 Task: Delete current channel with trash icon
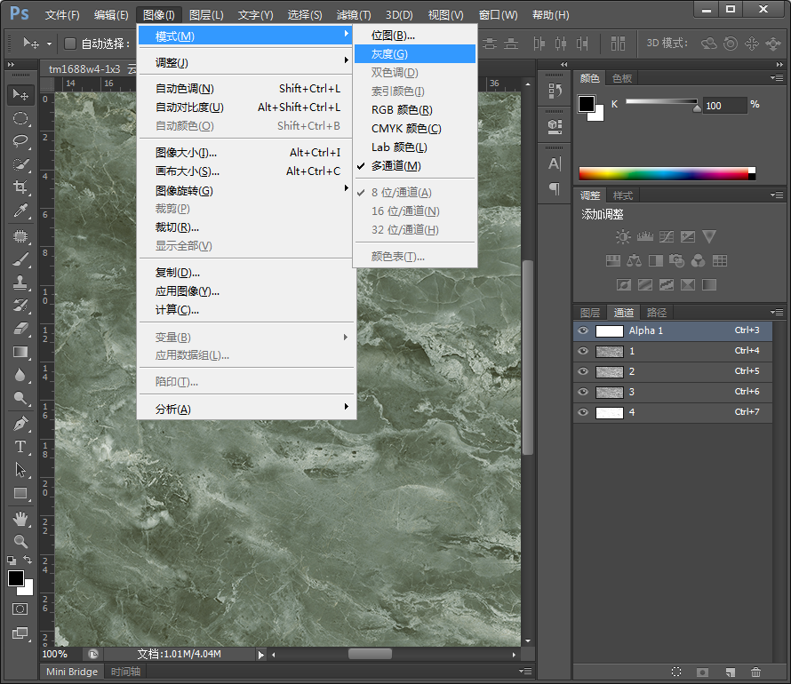755,672
